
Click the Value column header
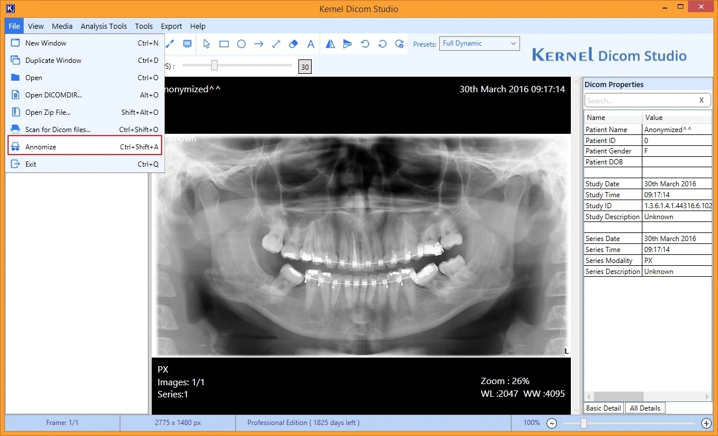coord(678,118)
